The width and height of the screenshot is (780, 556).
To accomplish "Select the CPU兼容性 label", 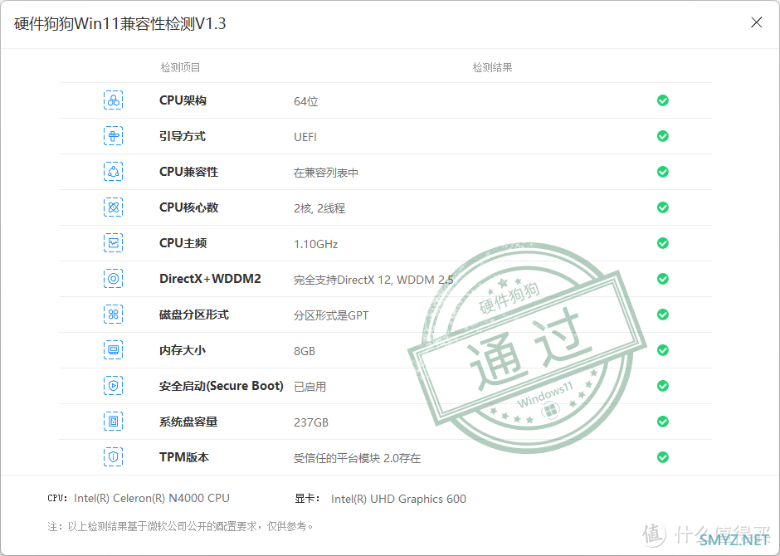I will pyautogui.click(x=188, y=172).
